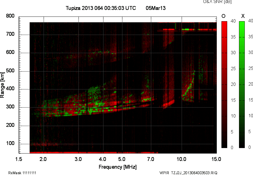Click the 300 range tick label
The height and width of the screenshot is (175, 253).
coord(10,107)
